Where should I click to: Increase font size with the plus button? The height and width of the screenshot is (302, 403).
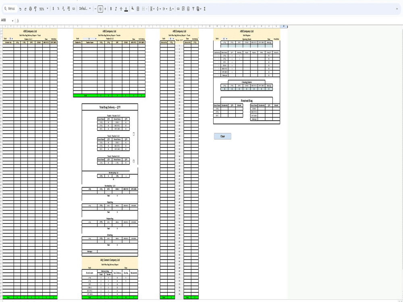pyautogui.click(x=105, y=9)
